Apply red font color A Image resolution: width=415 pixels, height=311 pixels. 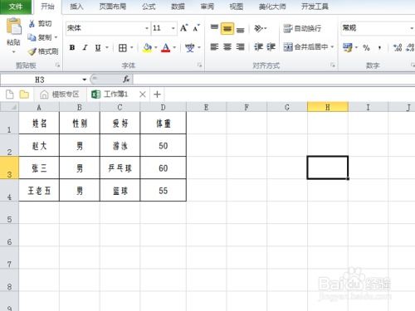[165, 47]
